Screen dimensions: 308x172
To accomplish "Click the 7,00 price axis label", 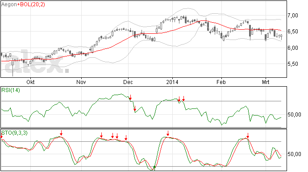I will point(293,16).
